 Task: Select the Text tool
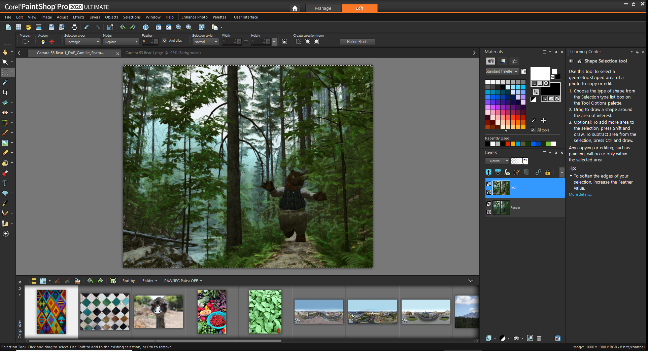5,183
